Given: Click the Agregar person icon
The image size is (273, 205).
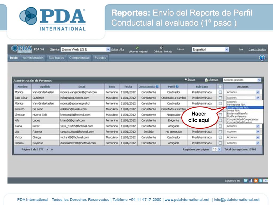Looking at the screenshot, I should point(207,80).
